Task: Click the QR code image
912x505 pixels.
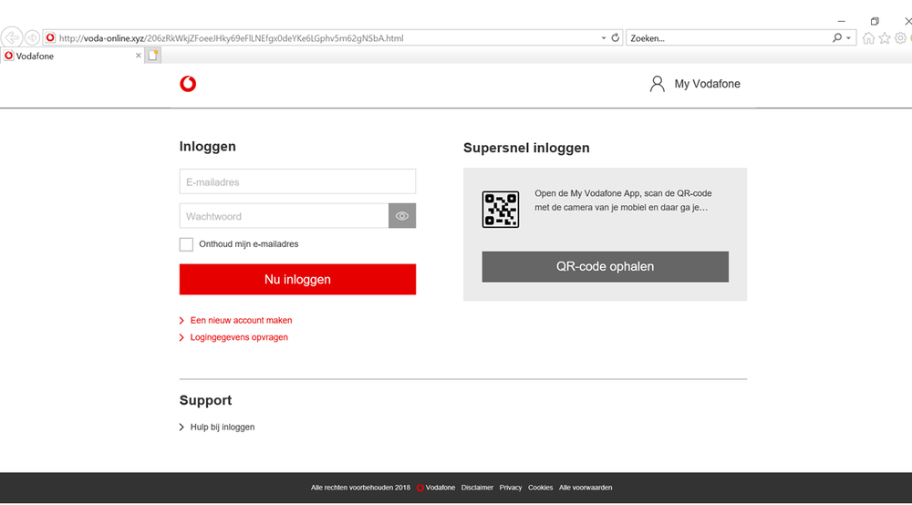Action: click(500, 210)
